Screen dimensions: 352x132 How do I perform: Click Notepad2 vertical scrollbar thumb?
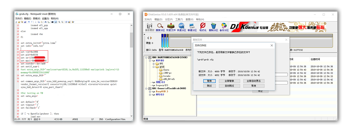click(131, 40)
